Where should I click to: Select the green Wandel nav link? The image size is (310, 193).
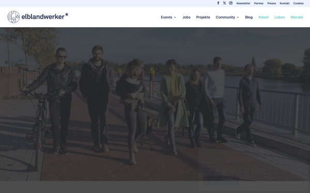click(x=297, y=17)
